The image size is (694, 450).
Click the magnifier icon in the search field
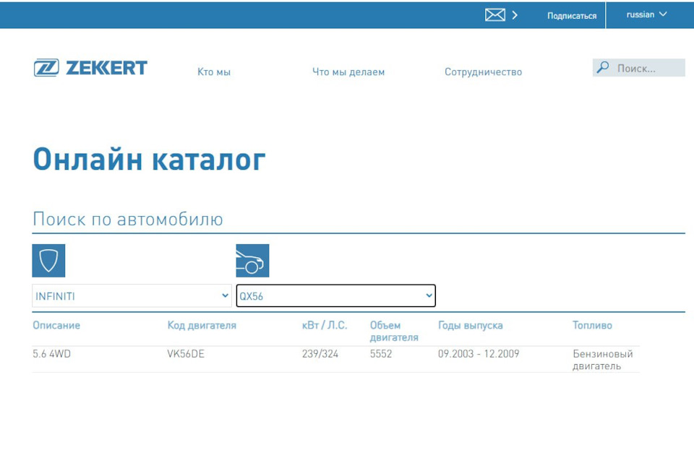604,66
